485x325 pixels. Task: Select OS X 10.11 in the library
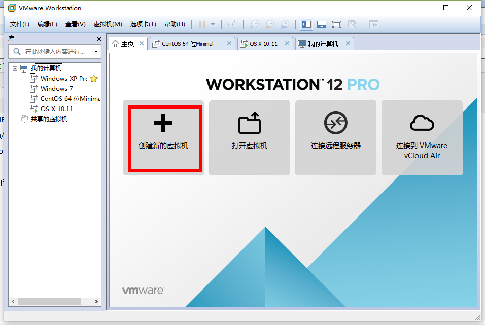pos(57,109)
